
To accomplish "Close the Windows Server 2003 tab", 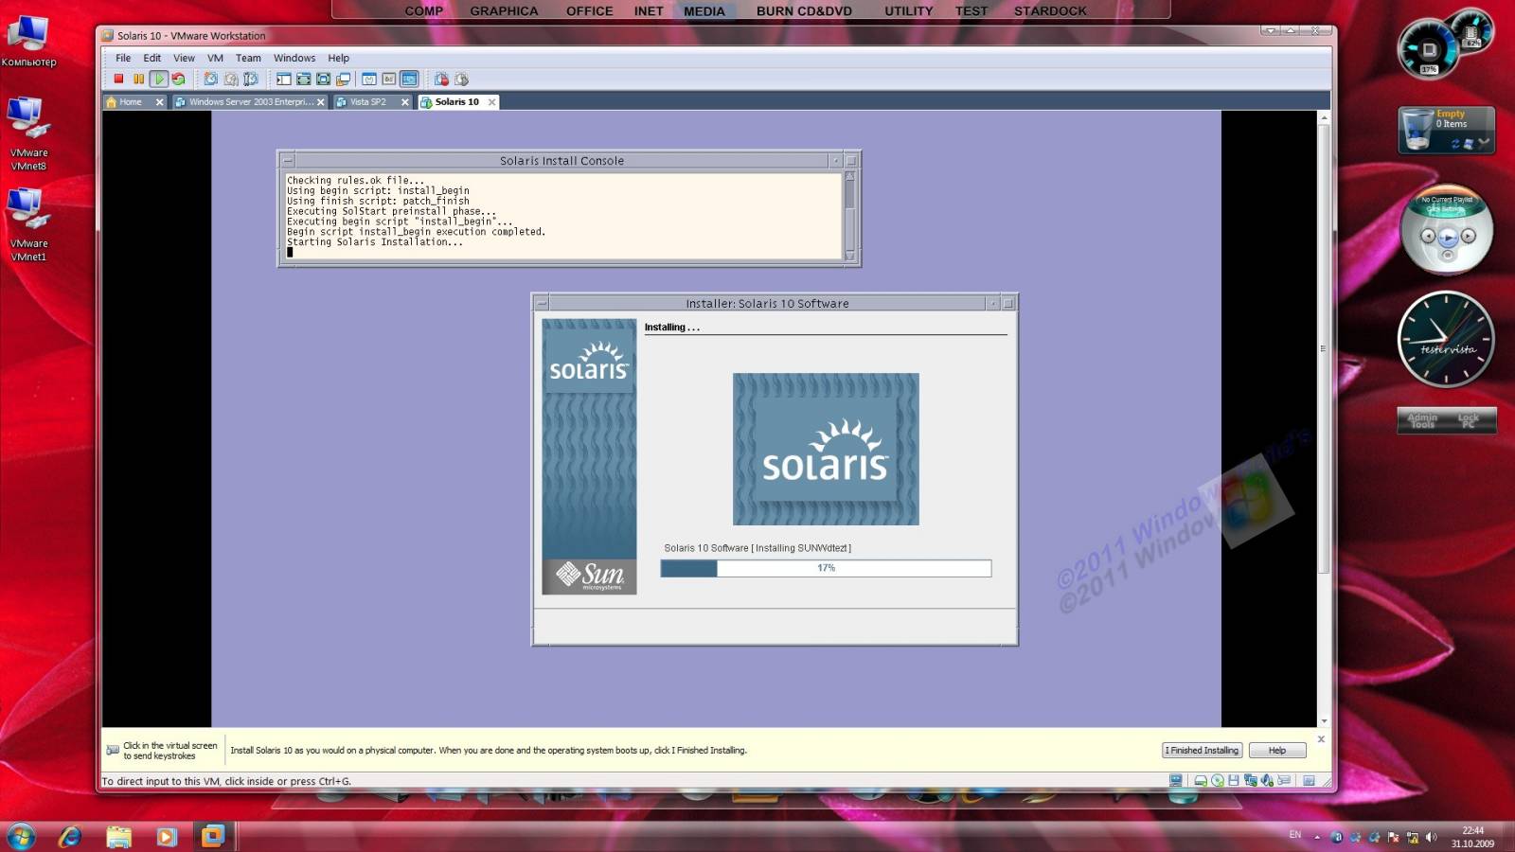I will pyautogui.click(x=321, y=102).
